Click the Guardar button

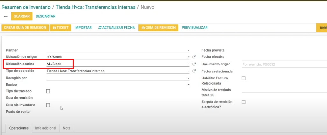click(22, 16)
